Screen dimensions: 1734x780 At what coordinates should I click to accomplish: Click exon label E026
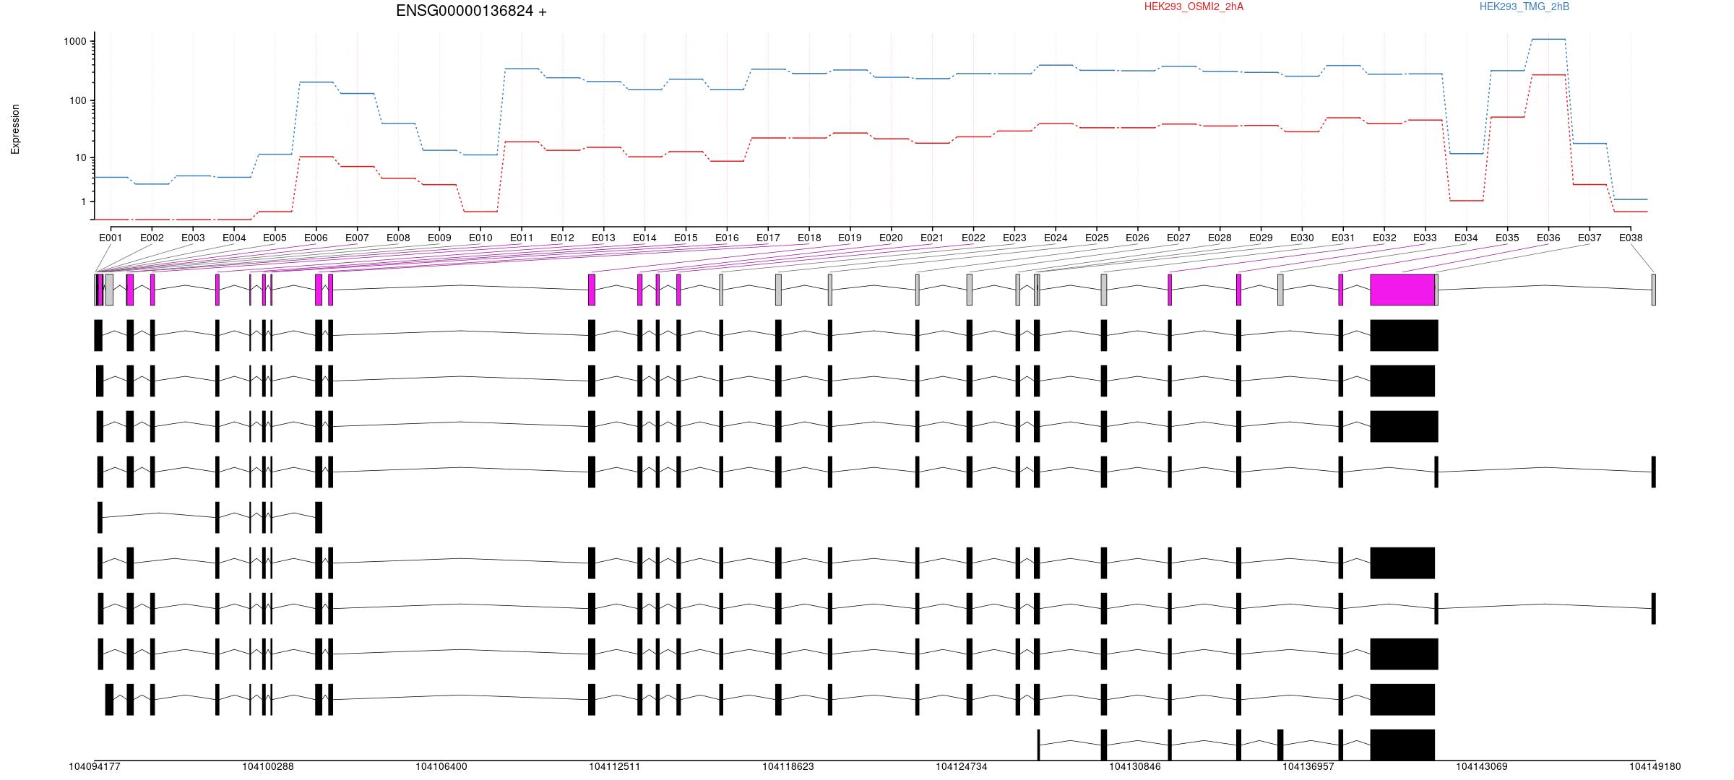pos(1137,238)
